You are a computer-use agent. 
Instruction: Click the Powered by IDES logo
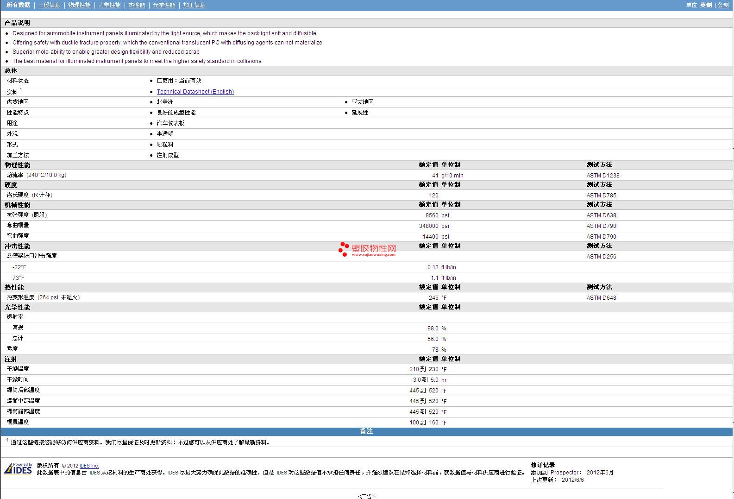pos(19,468)
